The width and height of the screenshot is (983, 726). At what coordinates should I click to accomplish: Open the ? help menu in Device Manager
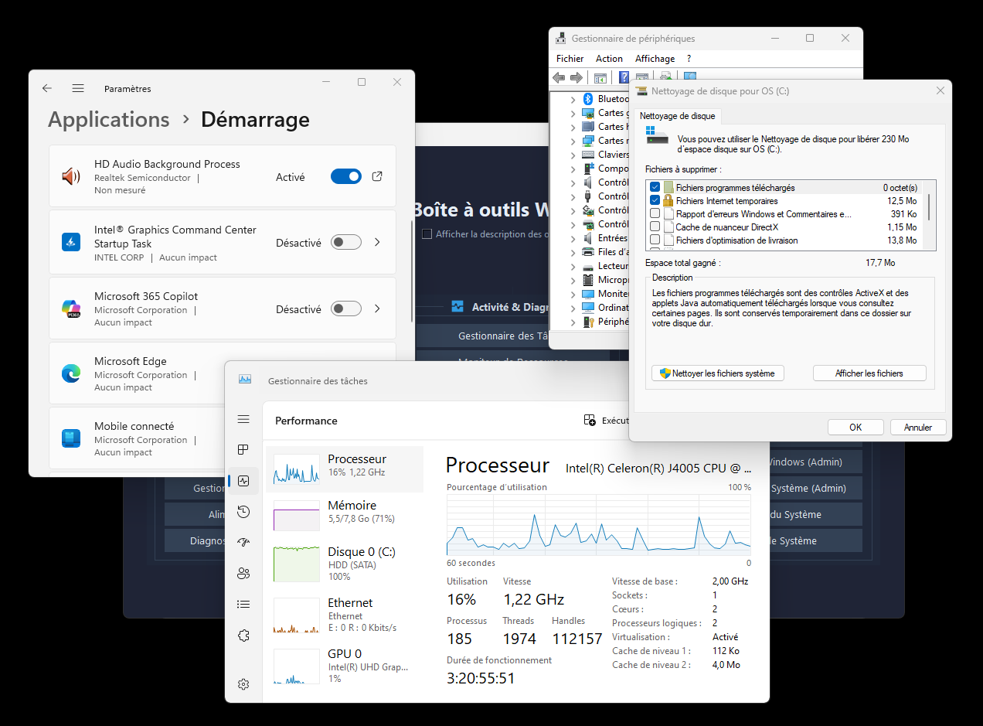(x=689, y=59)
